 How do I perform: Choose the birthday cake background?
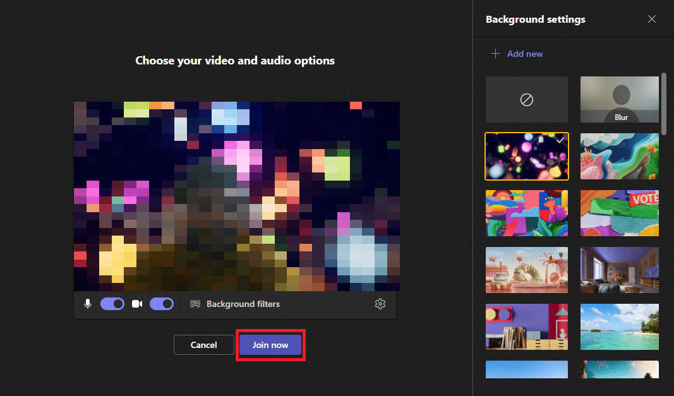[x=527, y=270]
